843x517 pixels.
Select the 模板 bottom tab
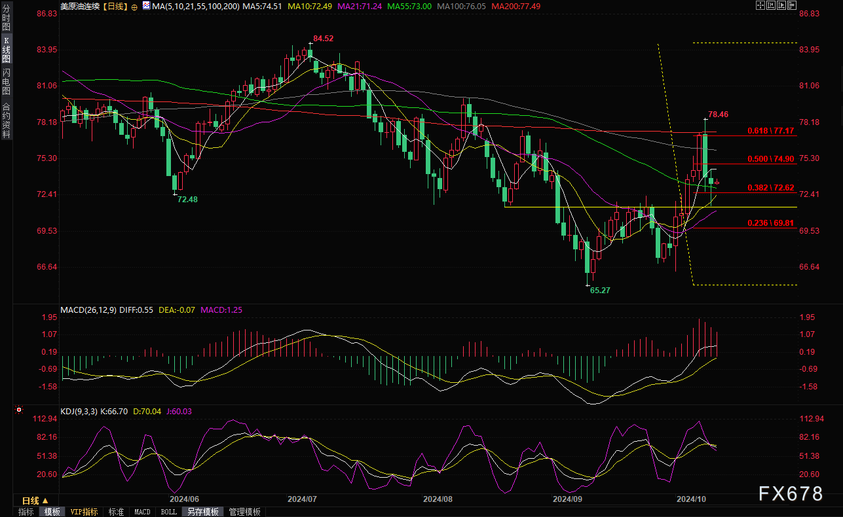coord(52,512)
